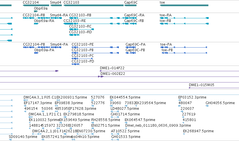The height and width of the screenshot is (141, 239).
Task: Select EST 39060
Action: click(x=115, y=103)
